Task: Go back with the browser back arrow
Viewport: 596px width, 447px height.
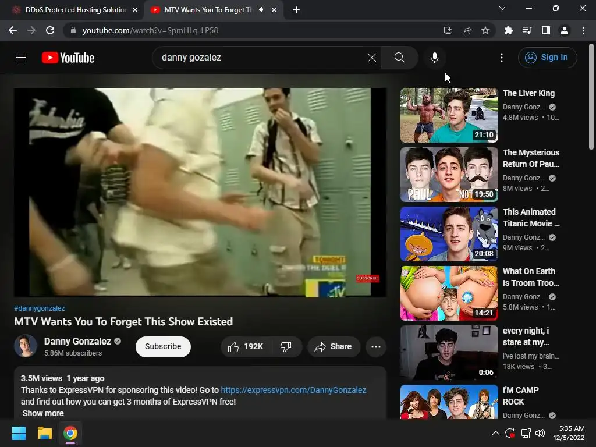Action: [x=13, y=30]
